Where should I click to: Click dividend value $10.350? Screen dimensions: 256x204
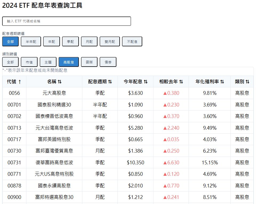tap(136, 162)
